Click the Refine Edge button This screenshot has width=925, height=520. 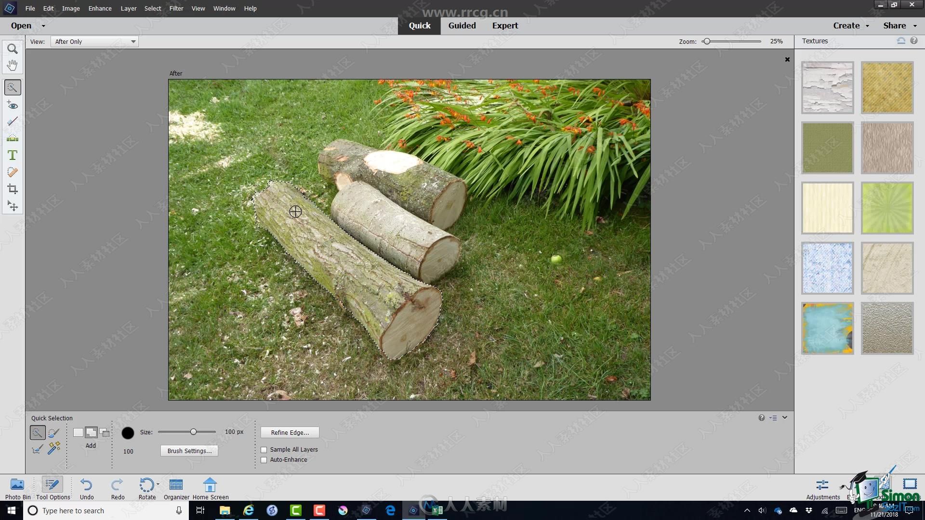tap(290, 432)
